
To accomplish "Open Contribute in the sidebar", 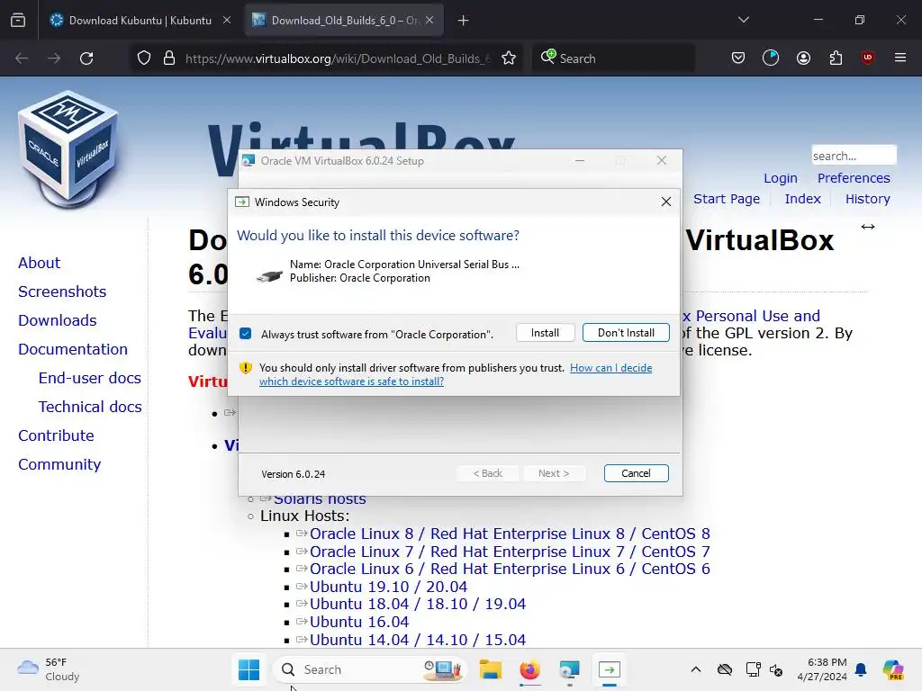I will [x=56, y=435].
